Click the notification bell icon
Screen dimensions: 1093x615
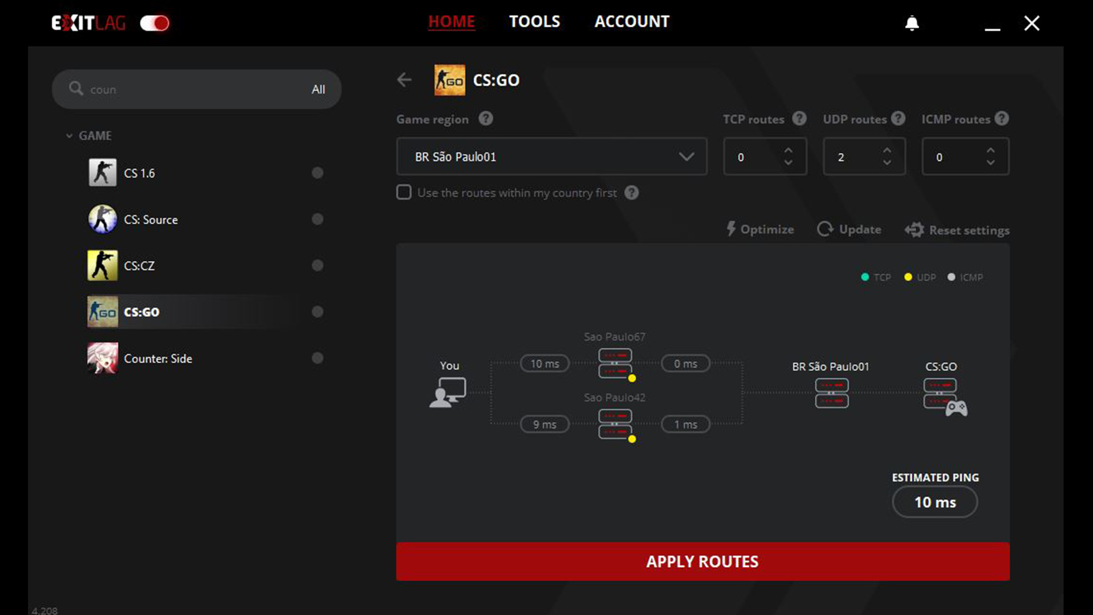pos(911,23)
